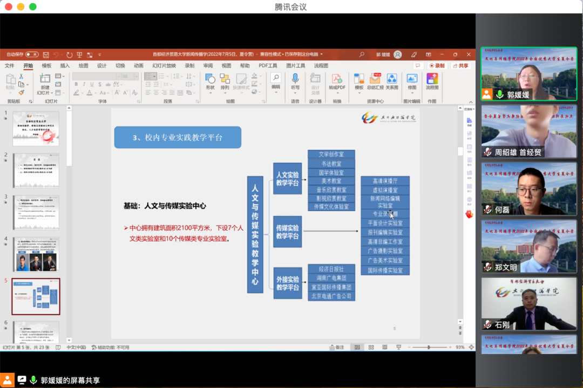The image size is (583, 388).
Task: Toggle 备注 notes pane in status bar
Action: (337, 348)
